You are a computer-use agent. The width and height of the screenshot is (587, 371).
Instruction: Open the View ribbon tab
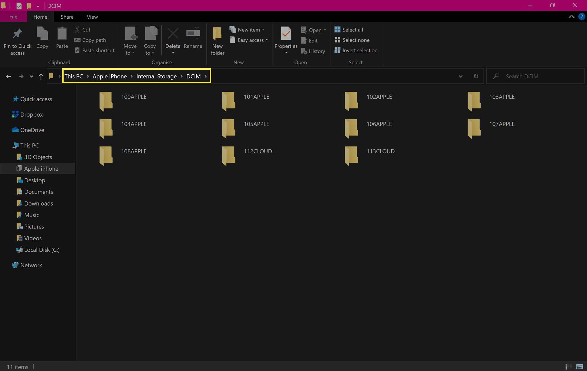point(92,17)
